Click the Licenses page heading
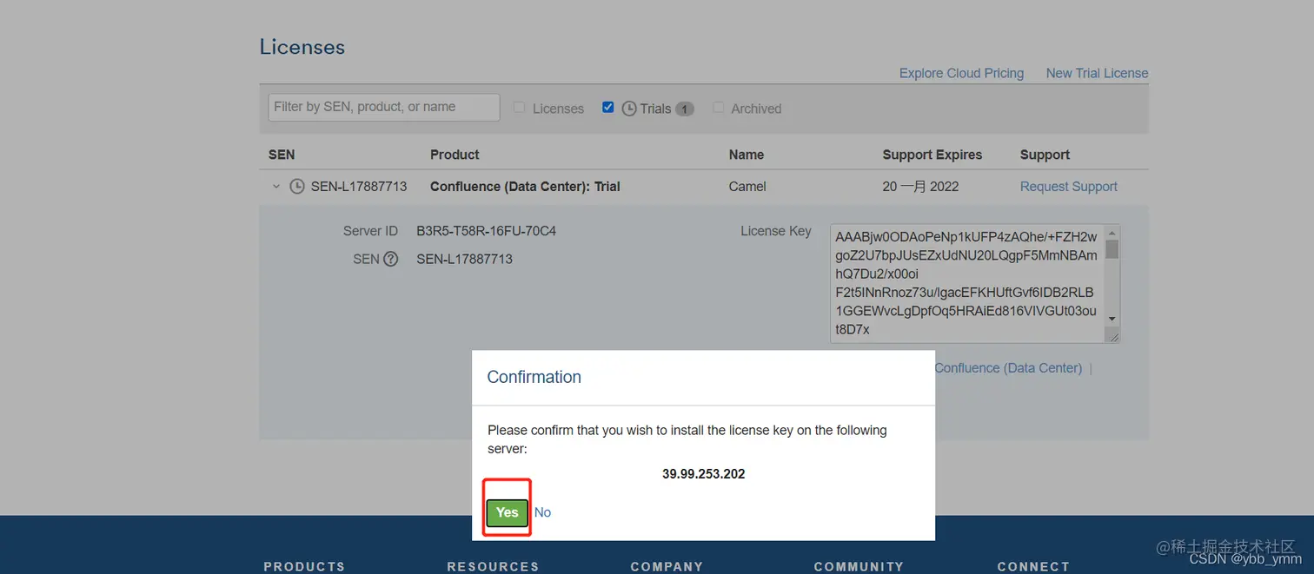This screenshot has width=1314, height=574. click(x=302, y=47)
